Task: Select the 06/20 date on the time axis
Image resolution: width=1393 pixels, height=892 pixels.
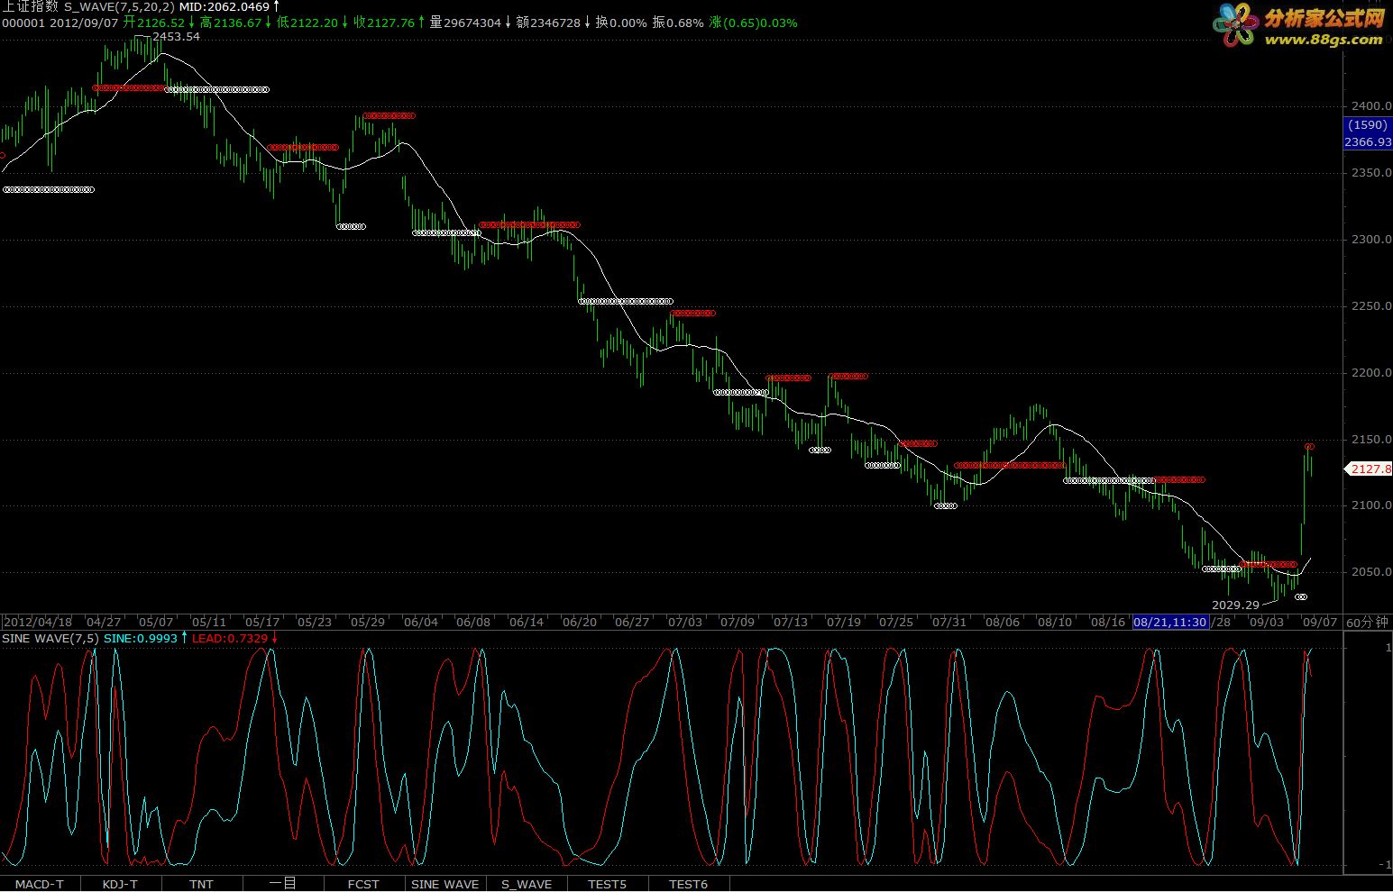Action: (580, 622)
